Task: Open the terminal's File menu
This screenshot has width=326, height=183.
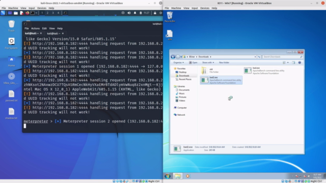Action: click(26, 28)
